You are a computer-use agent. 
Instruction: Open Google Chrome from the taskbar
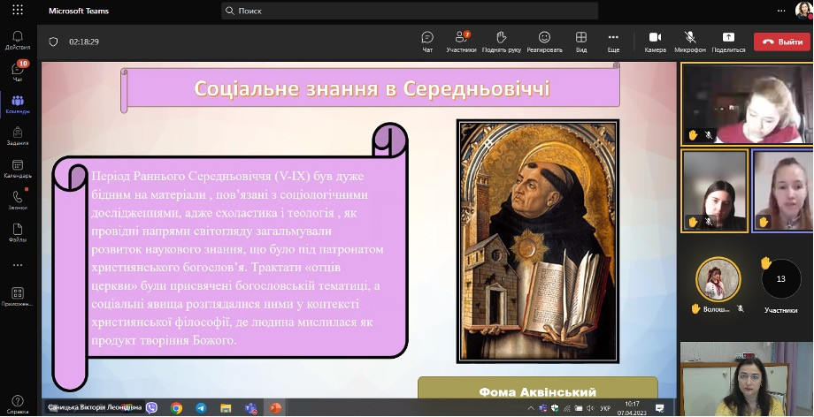pyautogui.click(x=176, y=408)
